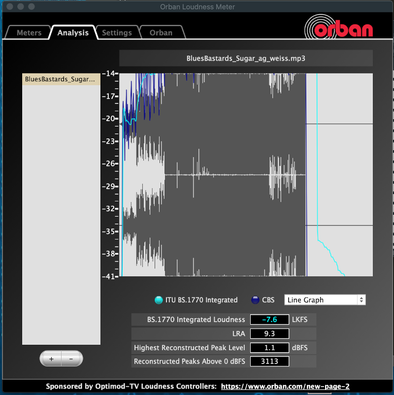Viewport: 394px width, 395px height.
Task: Click the Orban logo
Action: point(339,26)
